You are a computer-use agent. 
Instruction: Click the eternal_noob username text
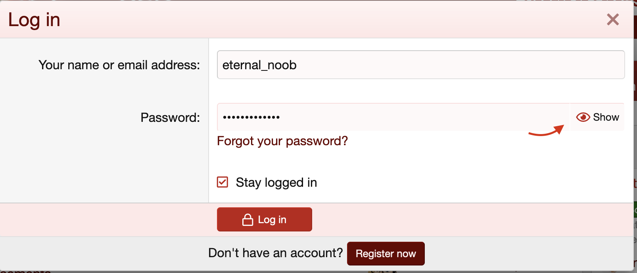[x=259, y=65]
